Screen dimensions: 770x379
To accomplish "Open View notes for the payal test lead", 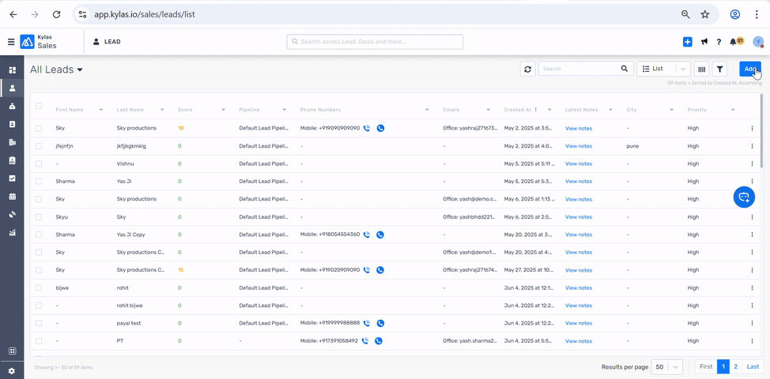I will point(579,323).
